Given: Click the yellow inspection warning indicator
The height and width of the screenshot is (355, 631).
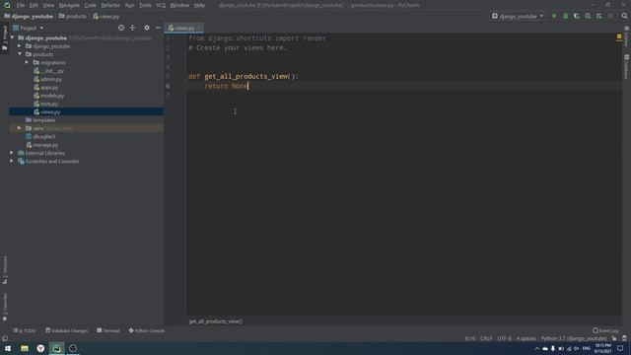Looking at the screenshot, I should click(x=619, y=36).
